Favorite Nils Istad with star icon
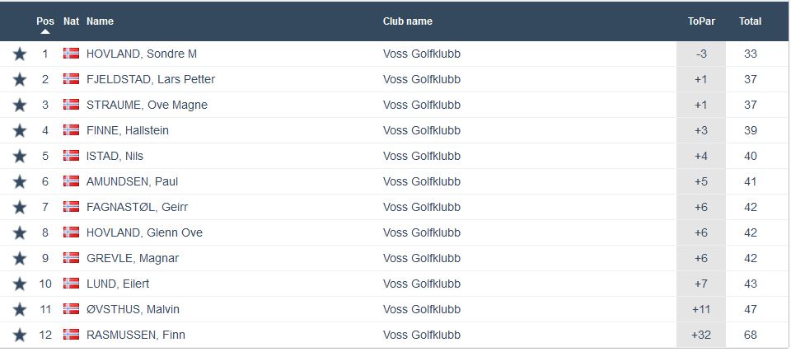Image resolution: width=791 pixels, height=352 pixels. tap(20, 157)
